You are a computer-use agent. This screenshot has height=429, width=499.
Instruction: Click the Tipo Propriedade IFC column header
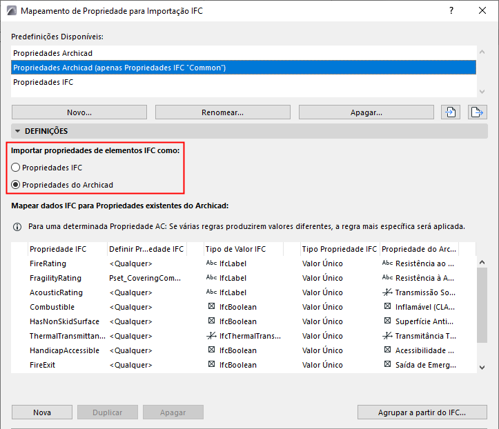[x=340, y=249]
